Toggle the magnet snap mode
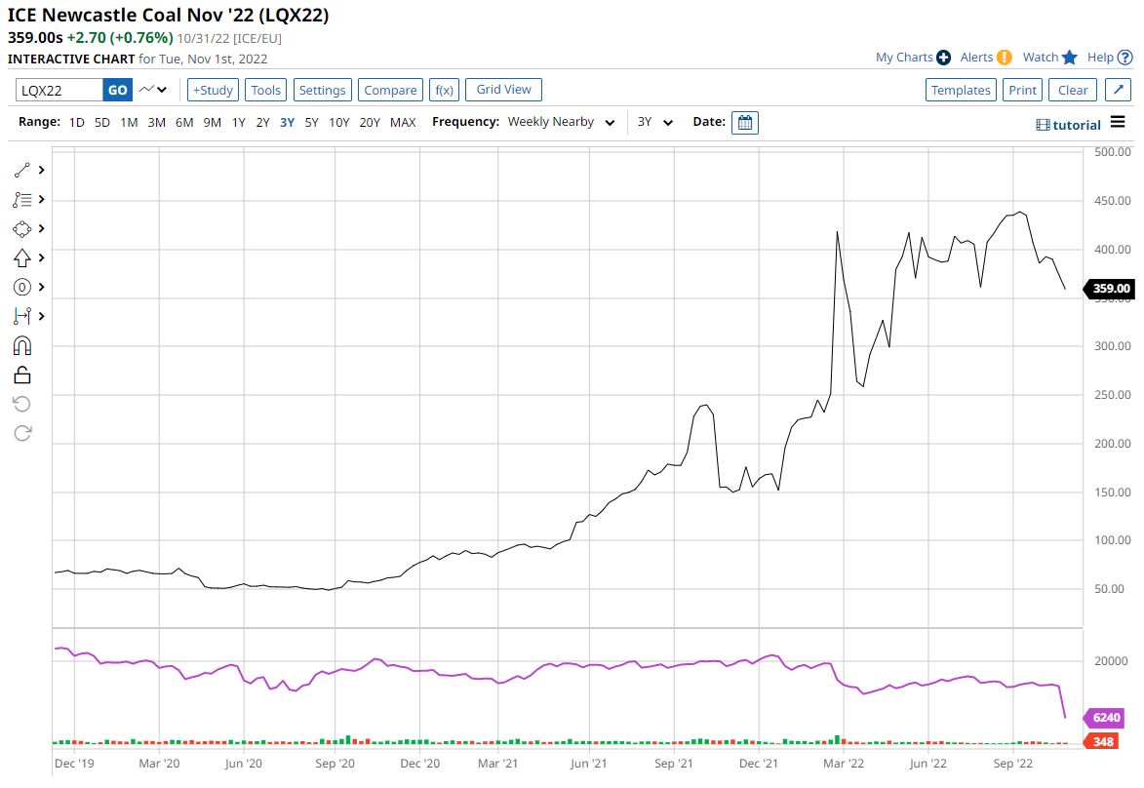The image size is (1144, 788). point(21,345)
